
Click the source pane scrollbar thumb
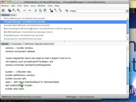click(128, 76)
